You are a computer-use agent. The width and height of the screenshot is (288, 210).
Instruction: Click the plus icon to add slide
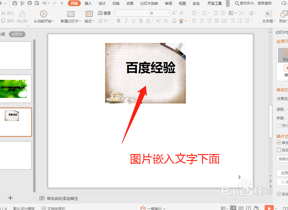pos(10,198)
